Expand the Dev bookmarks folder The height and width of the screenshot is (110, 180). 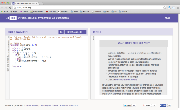click(x=106, y=11)
